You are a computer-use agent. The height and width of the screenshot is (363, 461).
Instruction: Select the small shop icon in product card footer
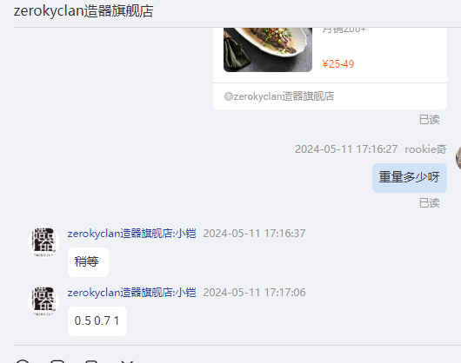(228, 96)
